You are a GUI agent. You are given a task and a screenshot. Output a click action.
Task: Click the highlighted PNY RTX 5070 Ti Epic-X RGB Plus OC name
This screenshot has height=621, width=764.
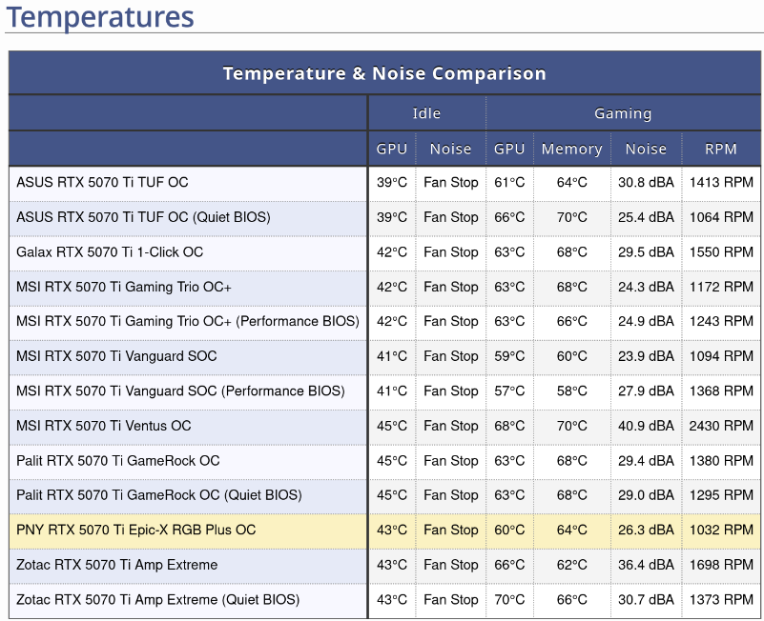click(x=136, y=530)
